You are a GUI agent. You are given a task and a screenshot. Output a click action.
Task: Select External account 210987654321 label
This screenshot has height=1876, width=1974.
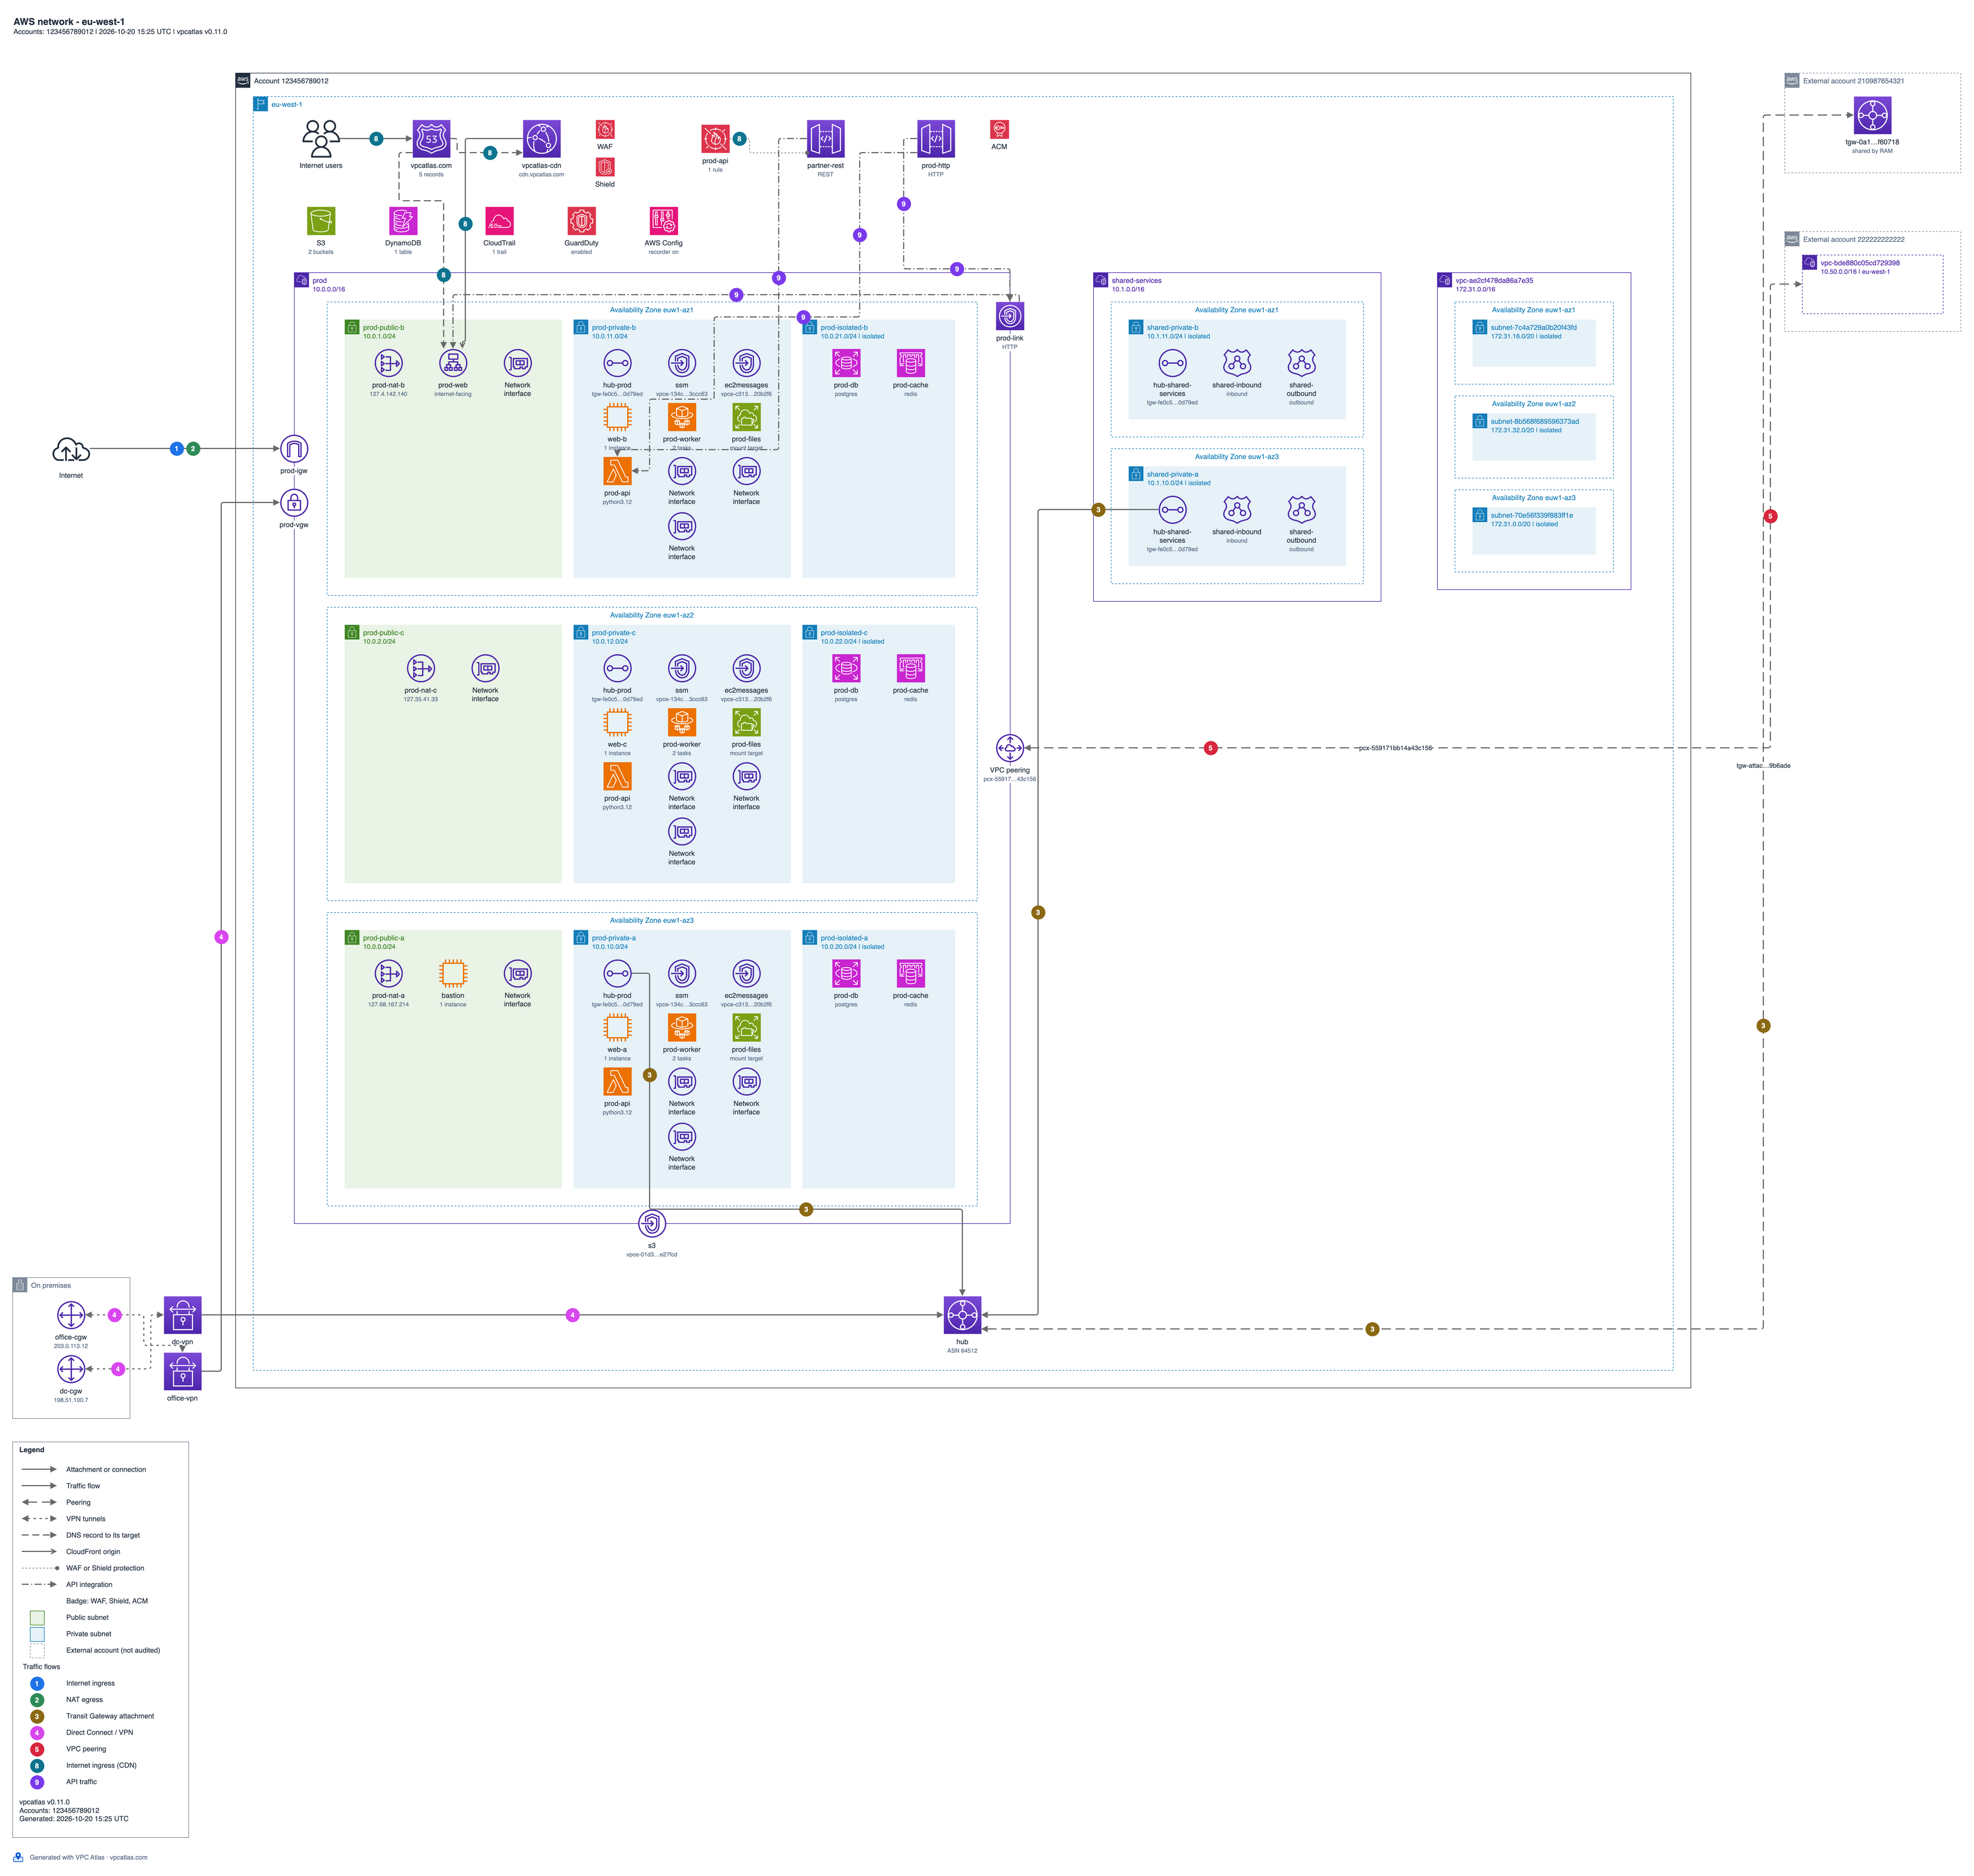1853,81
